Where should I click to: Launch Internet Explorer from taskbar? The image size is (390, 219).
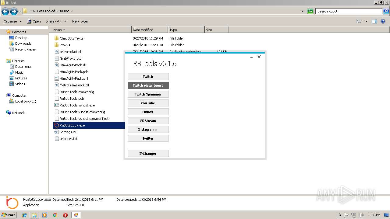click(x=25, y=215)
